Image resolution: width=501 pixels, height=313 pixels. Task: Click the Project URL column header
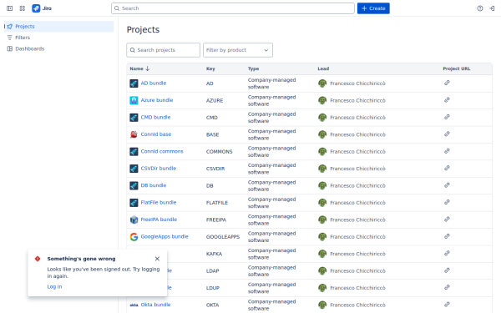coord(456,68)
